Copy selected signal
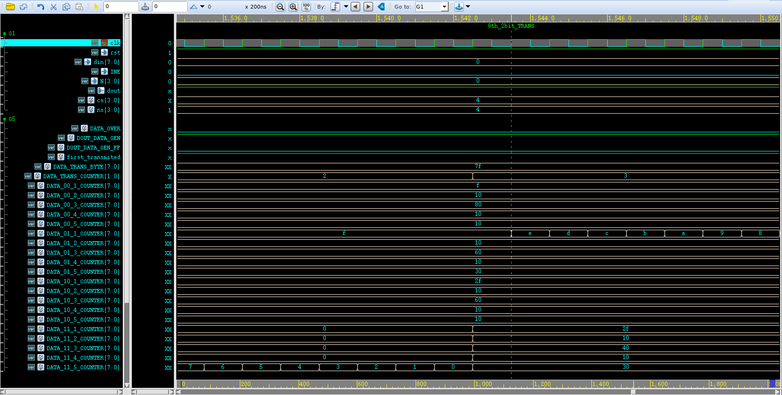The height and width of the screenshot is (395, 782). [66, 7]
